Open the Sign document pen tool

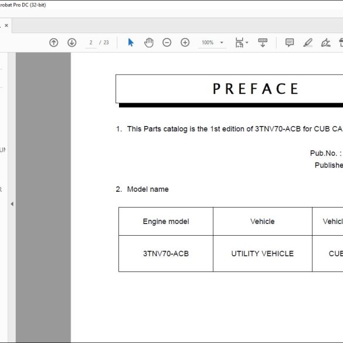(x=326, y=42)
